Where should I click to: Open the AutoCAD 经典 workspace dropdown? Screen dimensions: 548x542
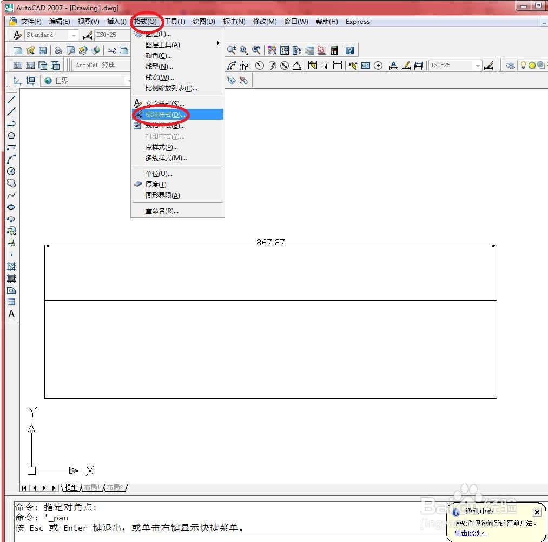pos(101,66)
